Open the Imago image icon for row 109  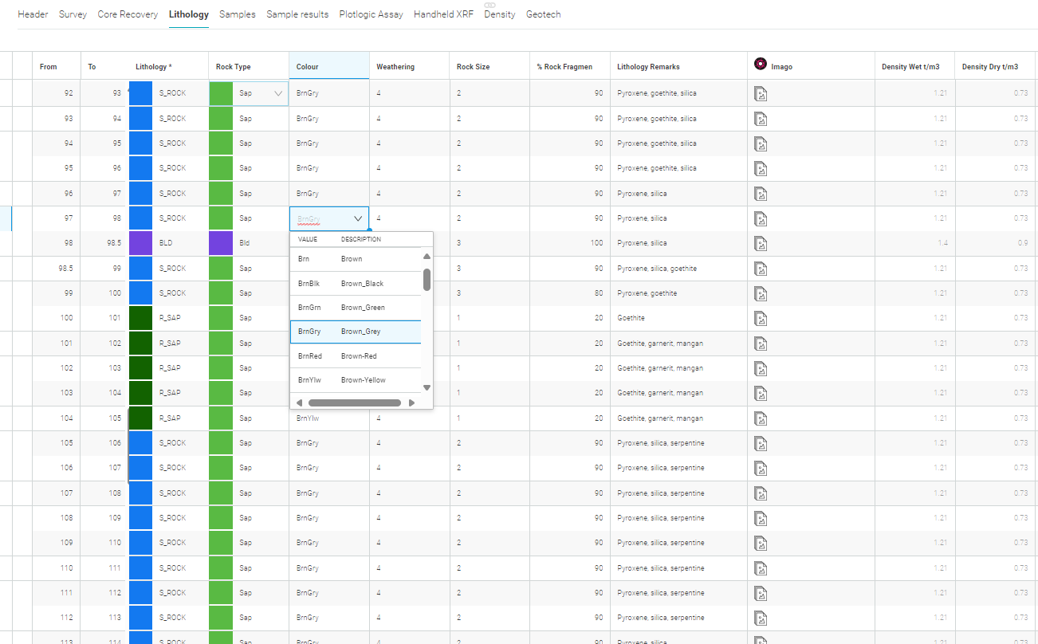(761, 543)
